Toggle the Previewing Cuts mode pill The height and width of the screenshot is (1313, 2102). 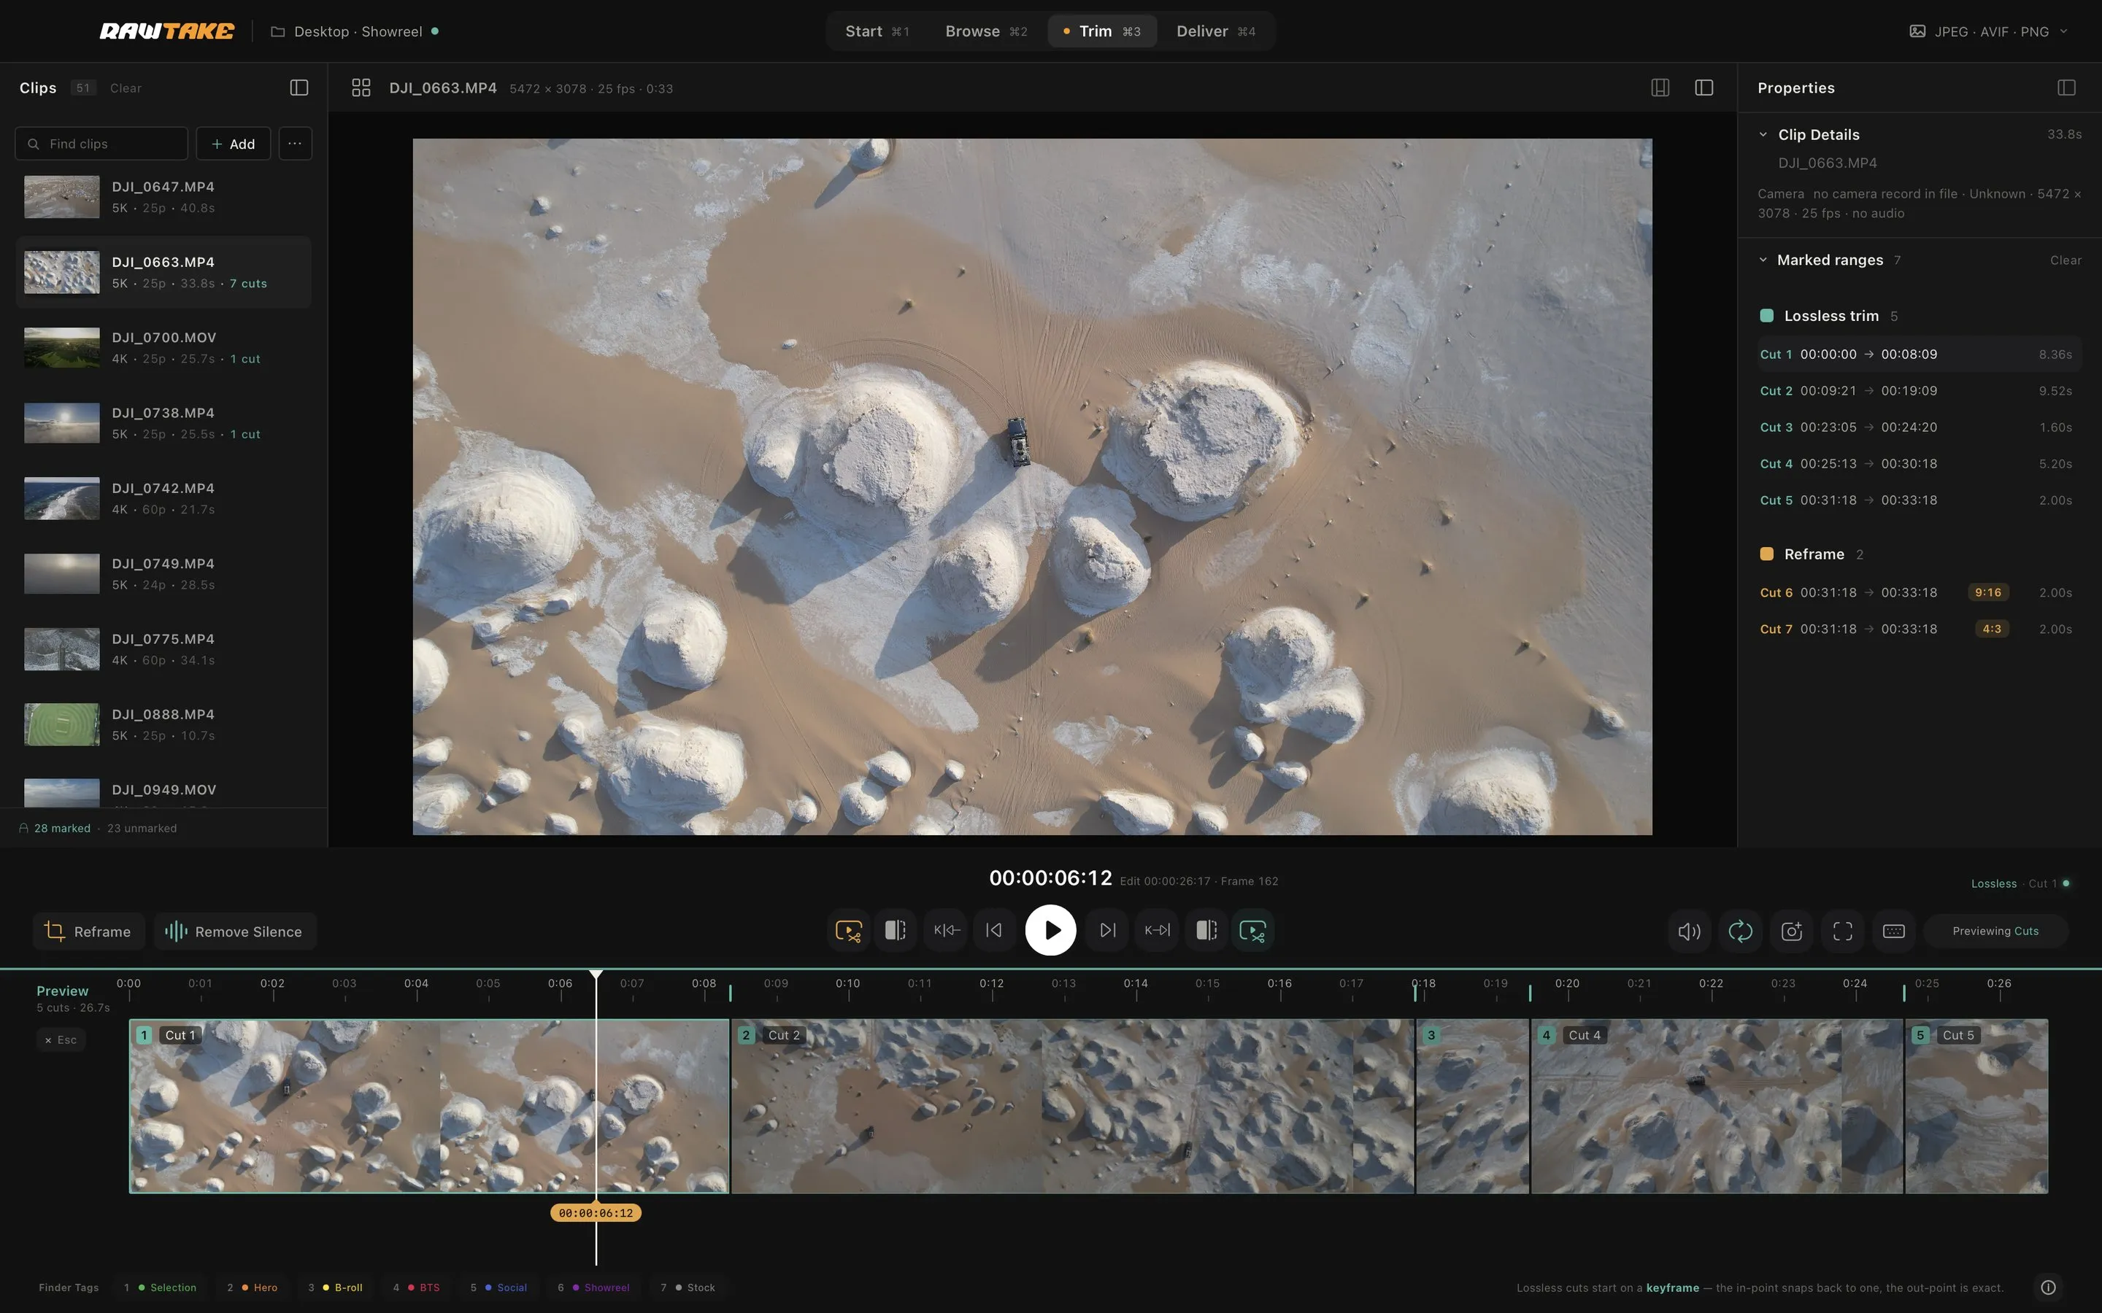(x=1995, y=931)
